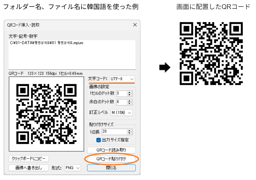Decrease 1セルのドット数 with down arrow
Image resolution: width=256 pixels, height=180 pixels.
point(130,95)
